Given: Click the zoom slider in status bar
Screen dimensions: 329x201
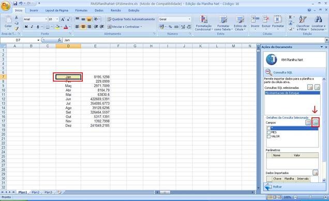Looking at the screenshot, I should 310,197.
